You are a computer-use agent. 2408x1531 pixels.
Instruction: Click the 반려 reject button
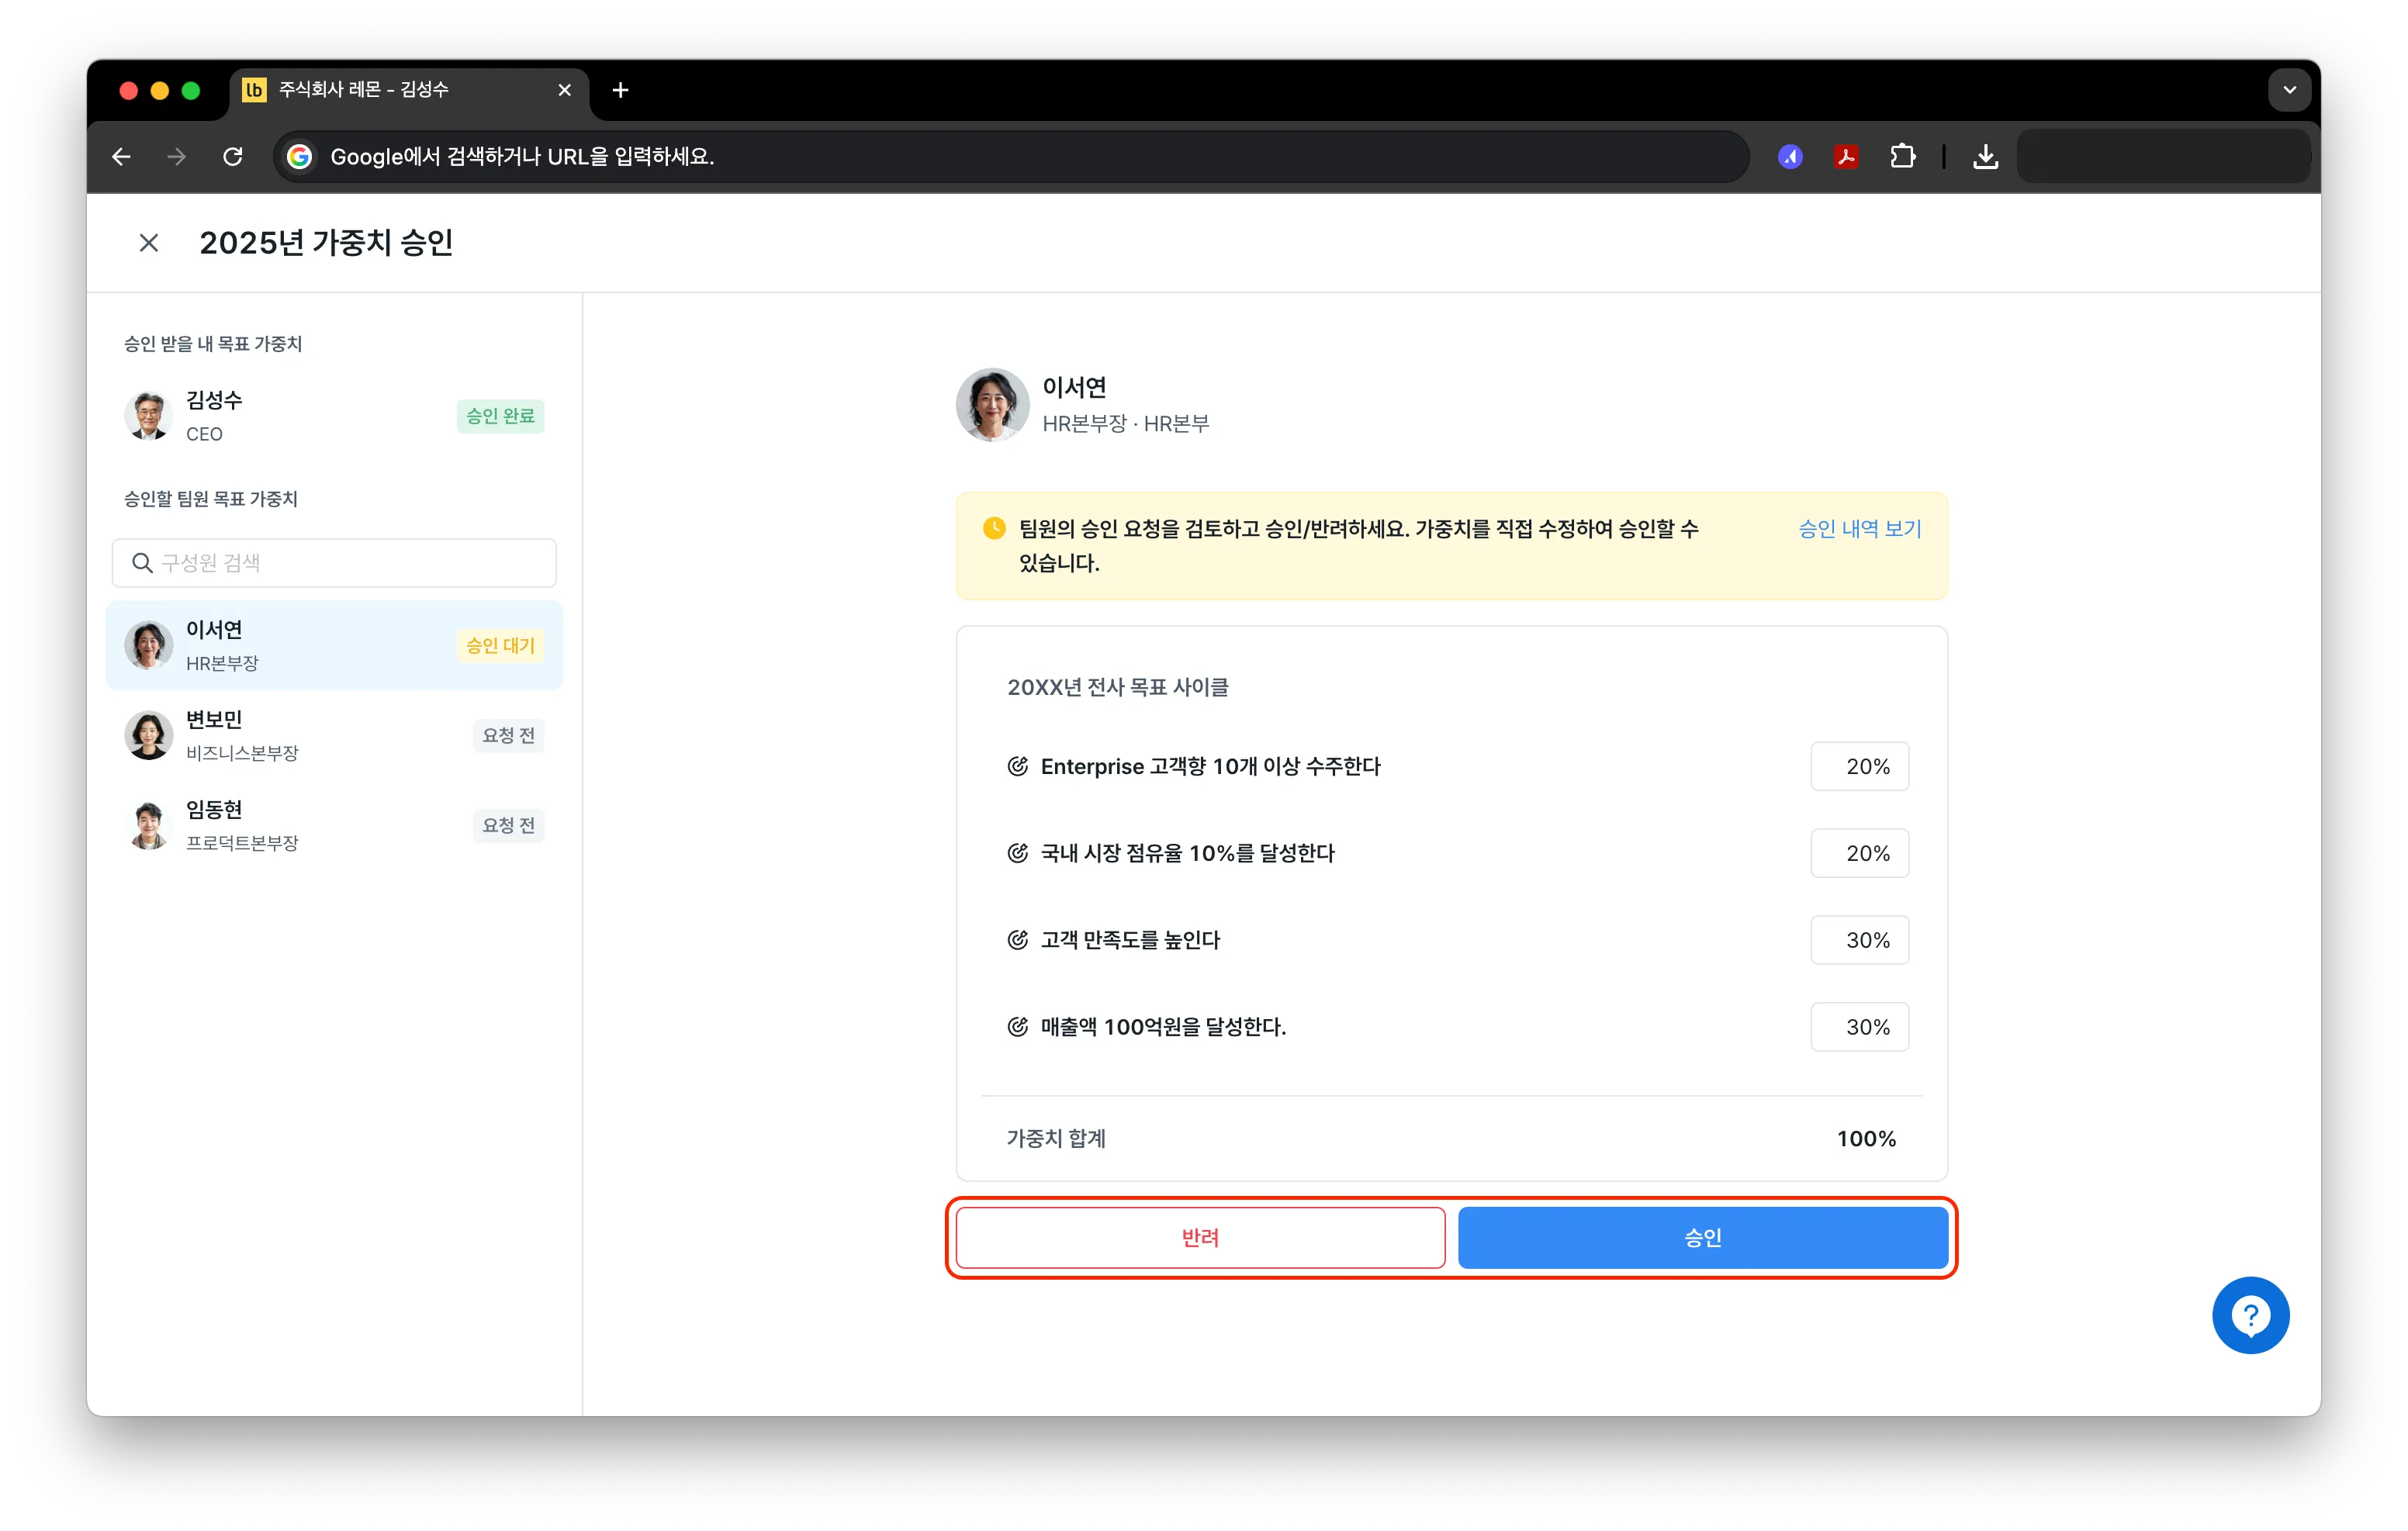(1200, 1237)
